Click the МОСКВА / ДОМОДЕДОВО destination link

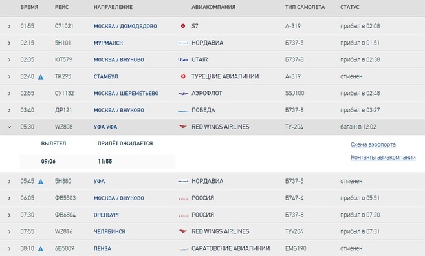tap(125, 27)
